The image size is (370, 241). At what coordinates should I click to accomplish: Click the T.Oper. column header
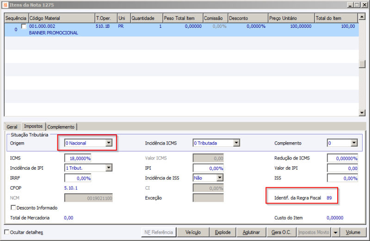[106, 18]
